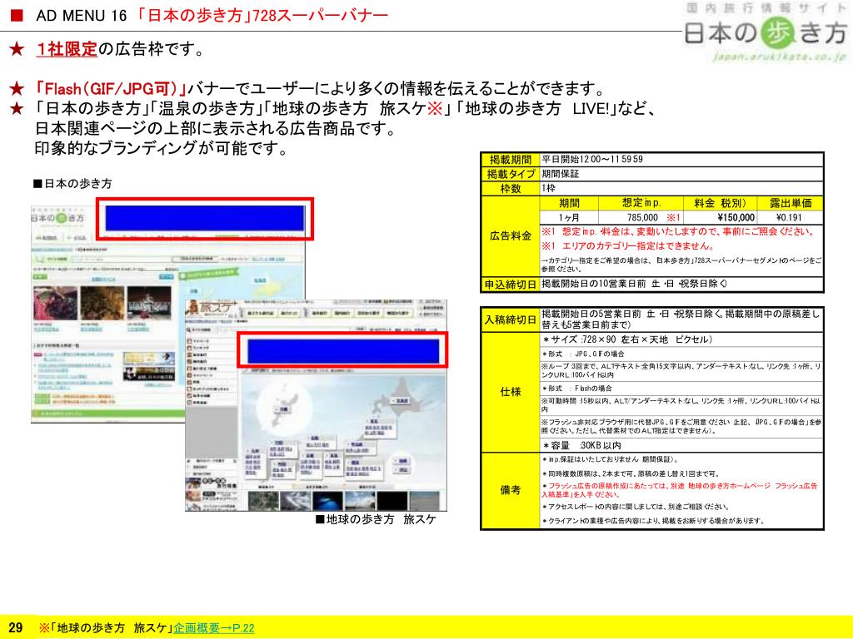The image size is (853, 639).
Task: Click blue banner in 日本の歩き方 screenshot
Action: pos(205,218)
